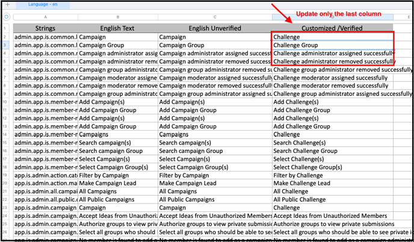Click the "All Public Challenge" cell
Image resolution: width=414 pixels, height=242 pixels.
(x=332, y=199)
